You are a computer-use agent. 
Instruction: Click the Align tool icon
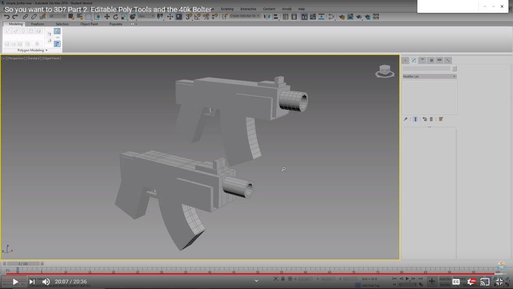pyautogui.click(x=275, y=16)
